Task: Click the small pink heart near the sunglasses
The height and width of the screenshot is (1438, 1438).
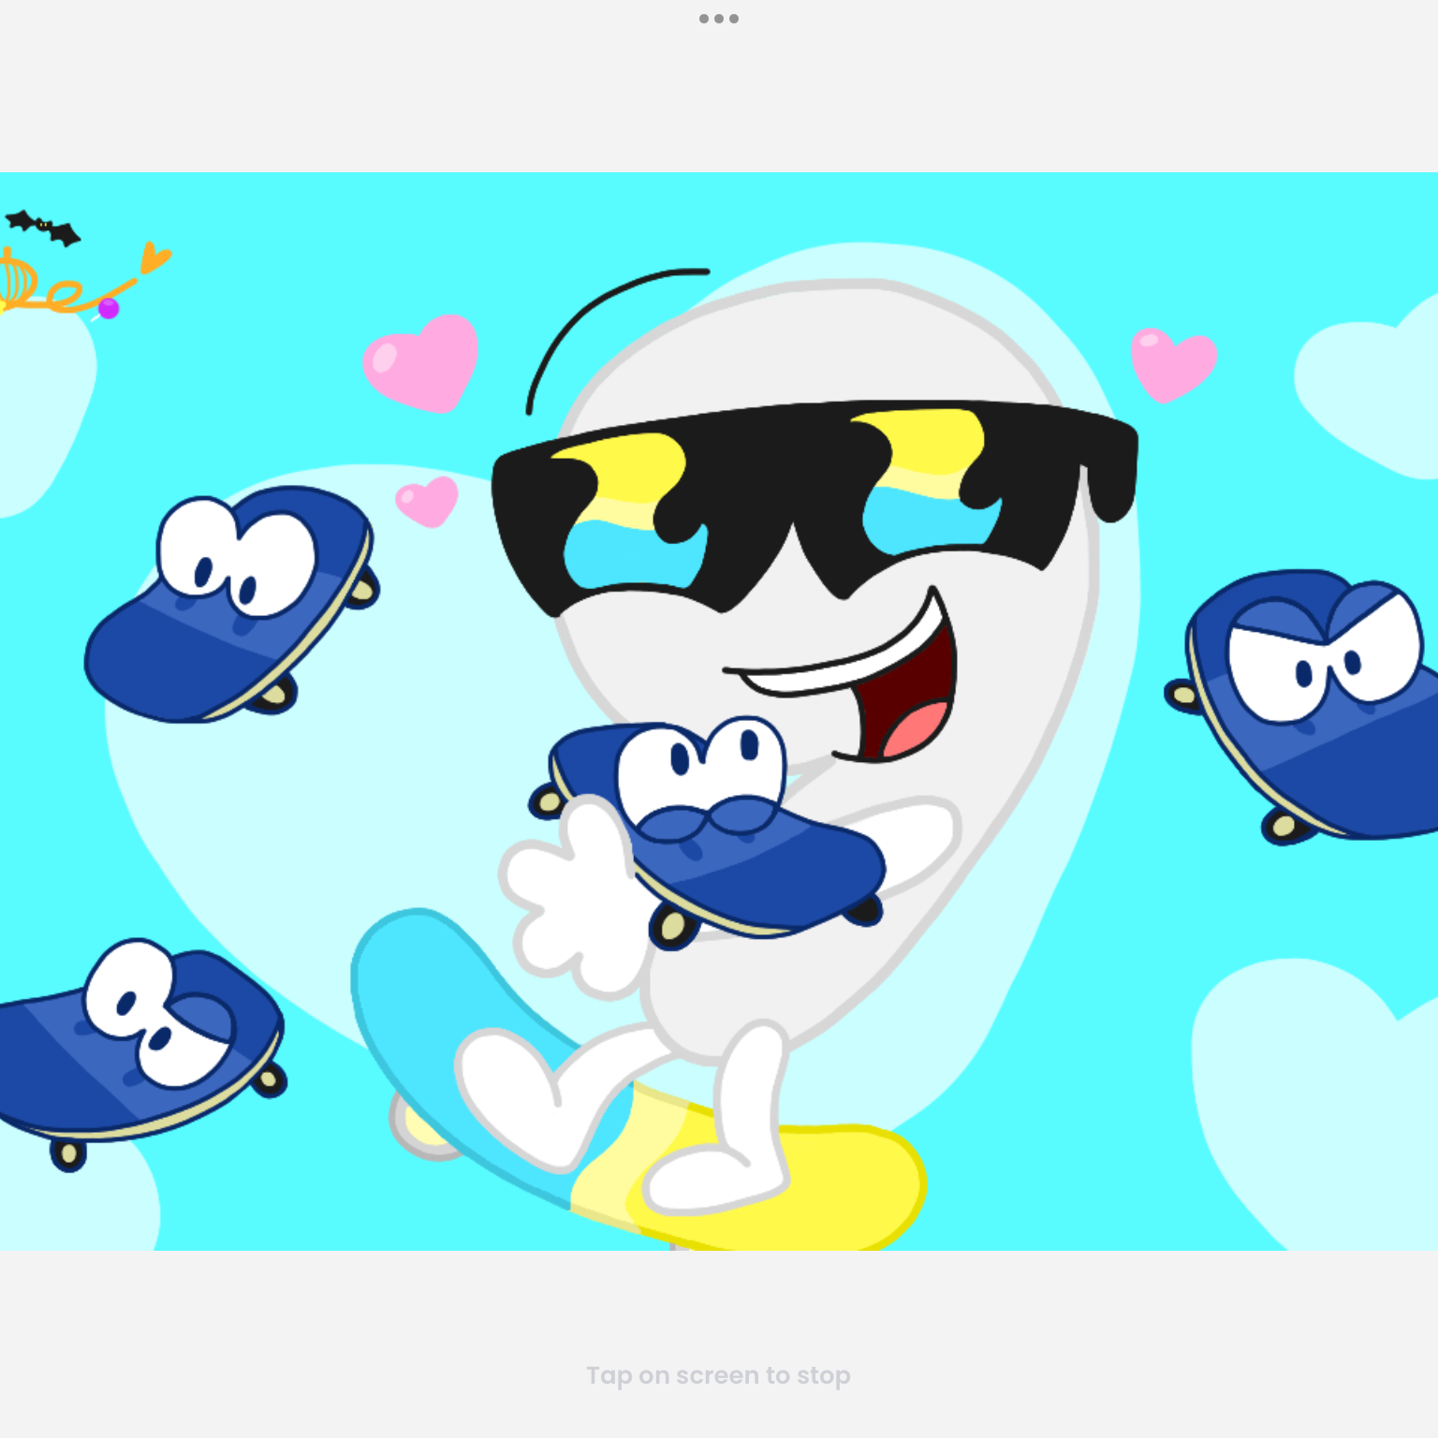Action: click(428, 501)
